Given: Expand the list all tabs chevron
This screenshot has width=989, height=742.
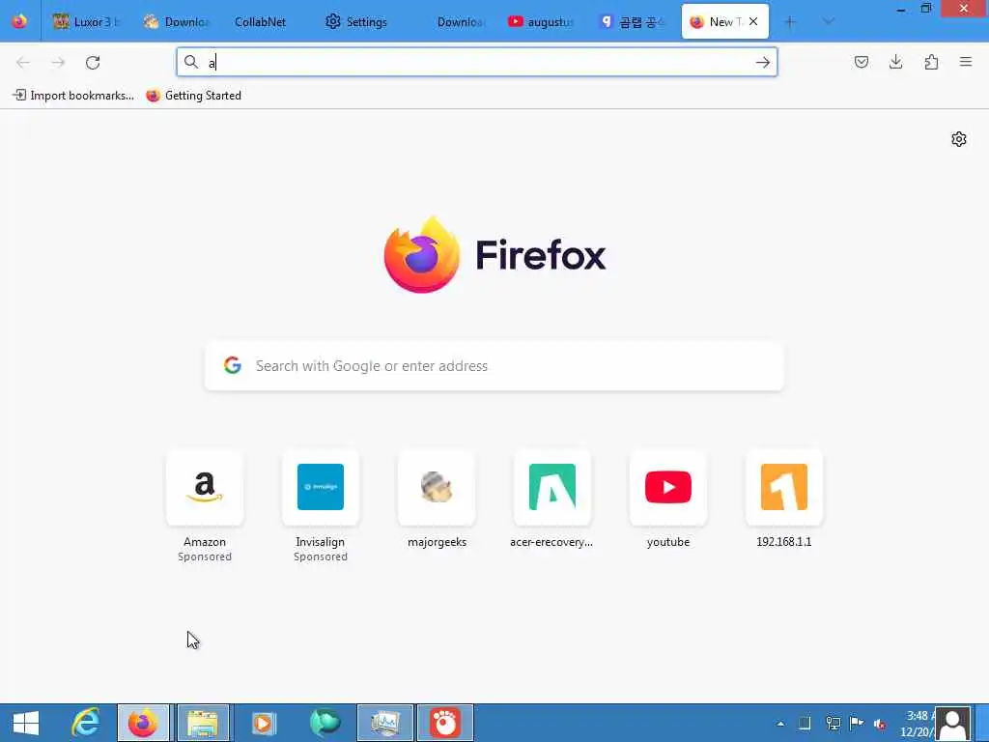Looking at the screenshot, I should (829, 21).
